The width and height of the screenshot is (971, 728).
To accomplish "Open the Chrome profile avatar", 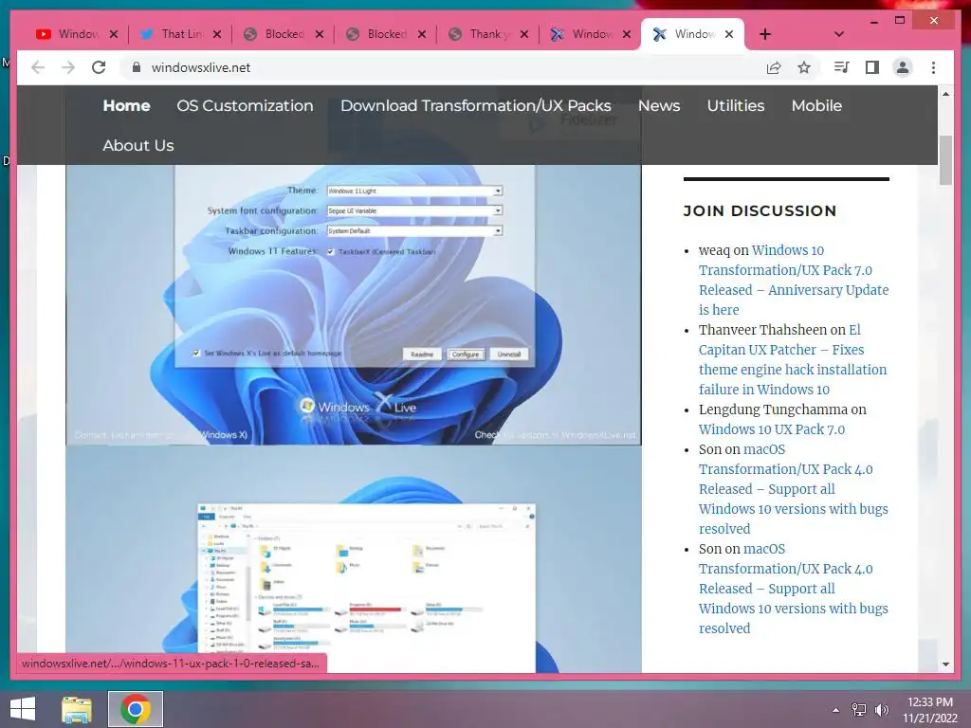I will point(903,67).
